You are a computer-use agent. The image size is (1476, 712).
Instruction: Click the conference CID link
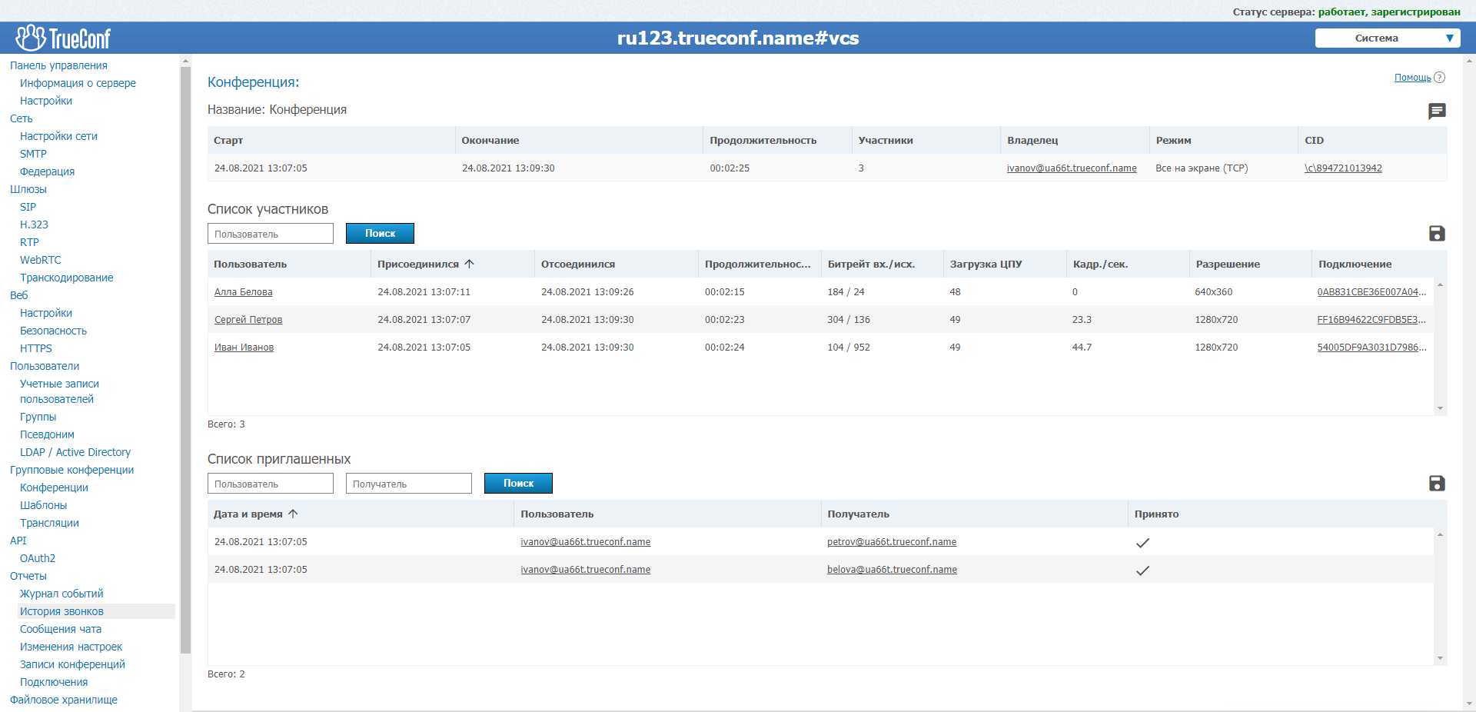pos(1343,168)
